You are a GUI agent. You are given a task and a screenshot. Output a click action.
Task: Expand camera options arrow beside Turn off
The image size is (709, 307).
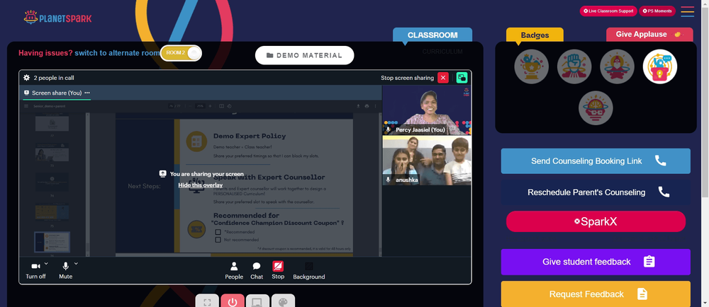pos(46,263)
